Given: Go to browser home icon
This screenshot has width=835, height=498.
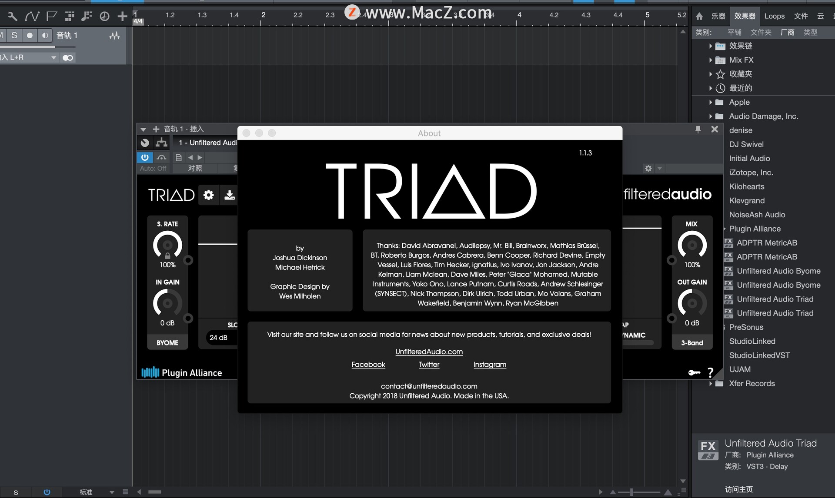Looking at the screenshot, I should coord(699,16).
